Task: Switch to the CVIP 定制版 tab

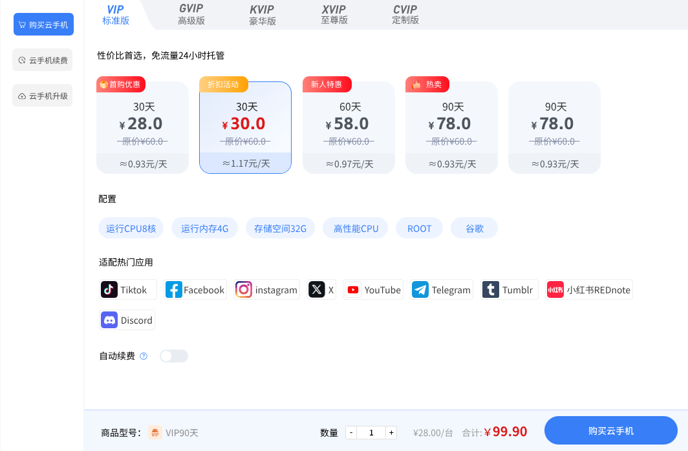Action: click(405, 15)
